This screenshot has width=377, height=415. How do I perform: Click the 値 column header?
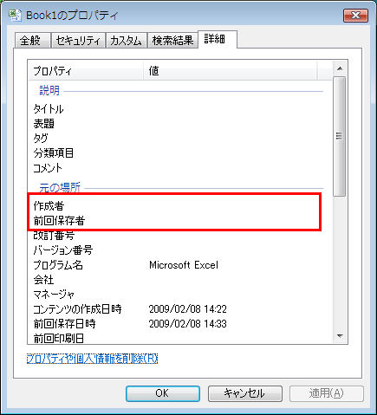(x=230, y=70)
